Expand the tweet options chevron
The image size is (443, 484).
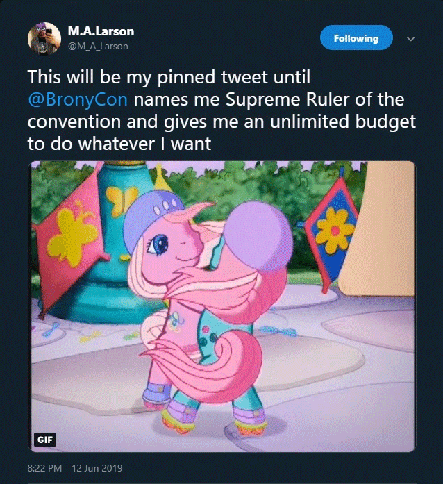pyautogui.click(x=410, y=39)
